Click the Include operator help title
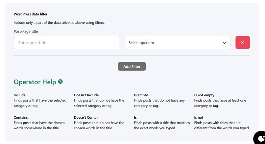 coord(20,95)
